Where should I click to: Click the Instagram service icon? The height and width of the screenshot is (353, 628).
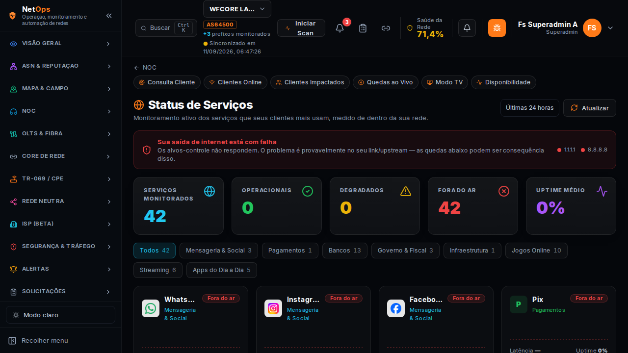pyautogui.click(x=273, y=308)
